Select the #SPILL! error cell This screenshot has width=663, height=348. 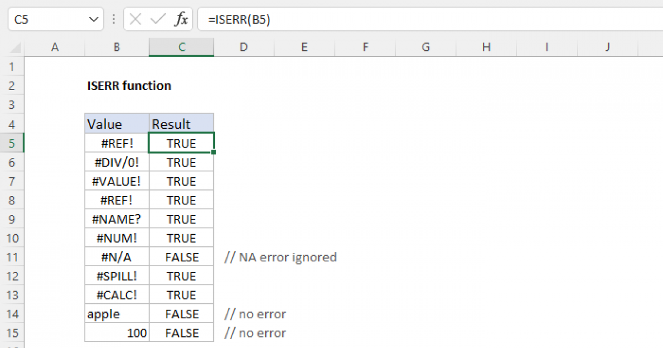[x=117, y=276]
